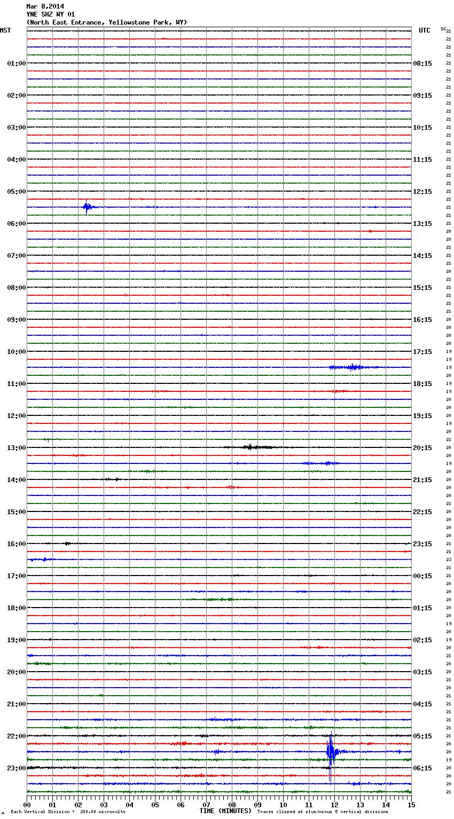The image size is (454, 819).
Task: Select the 13:15 UTC time label
Action: (x=422, y=224)
